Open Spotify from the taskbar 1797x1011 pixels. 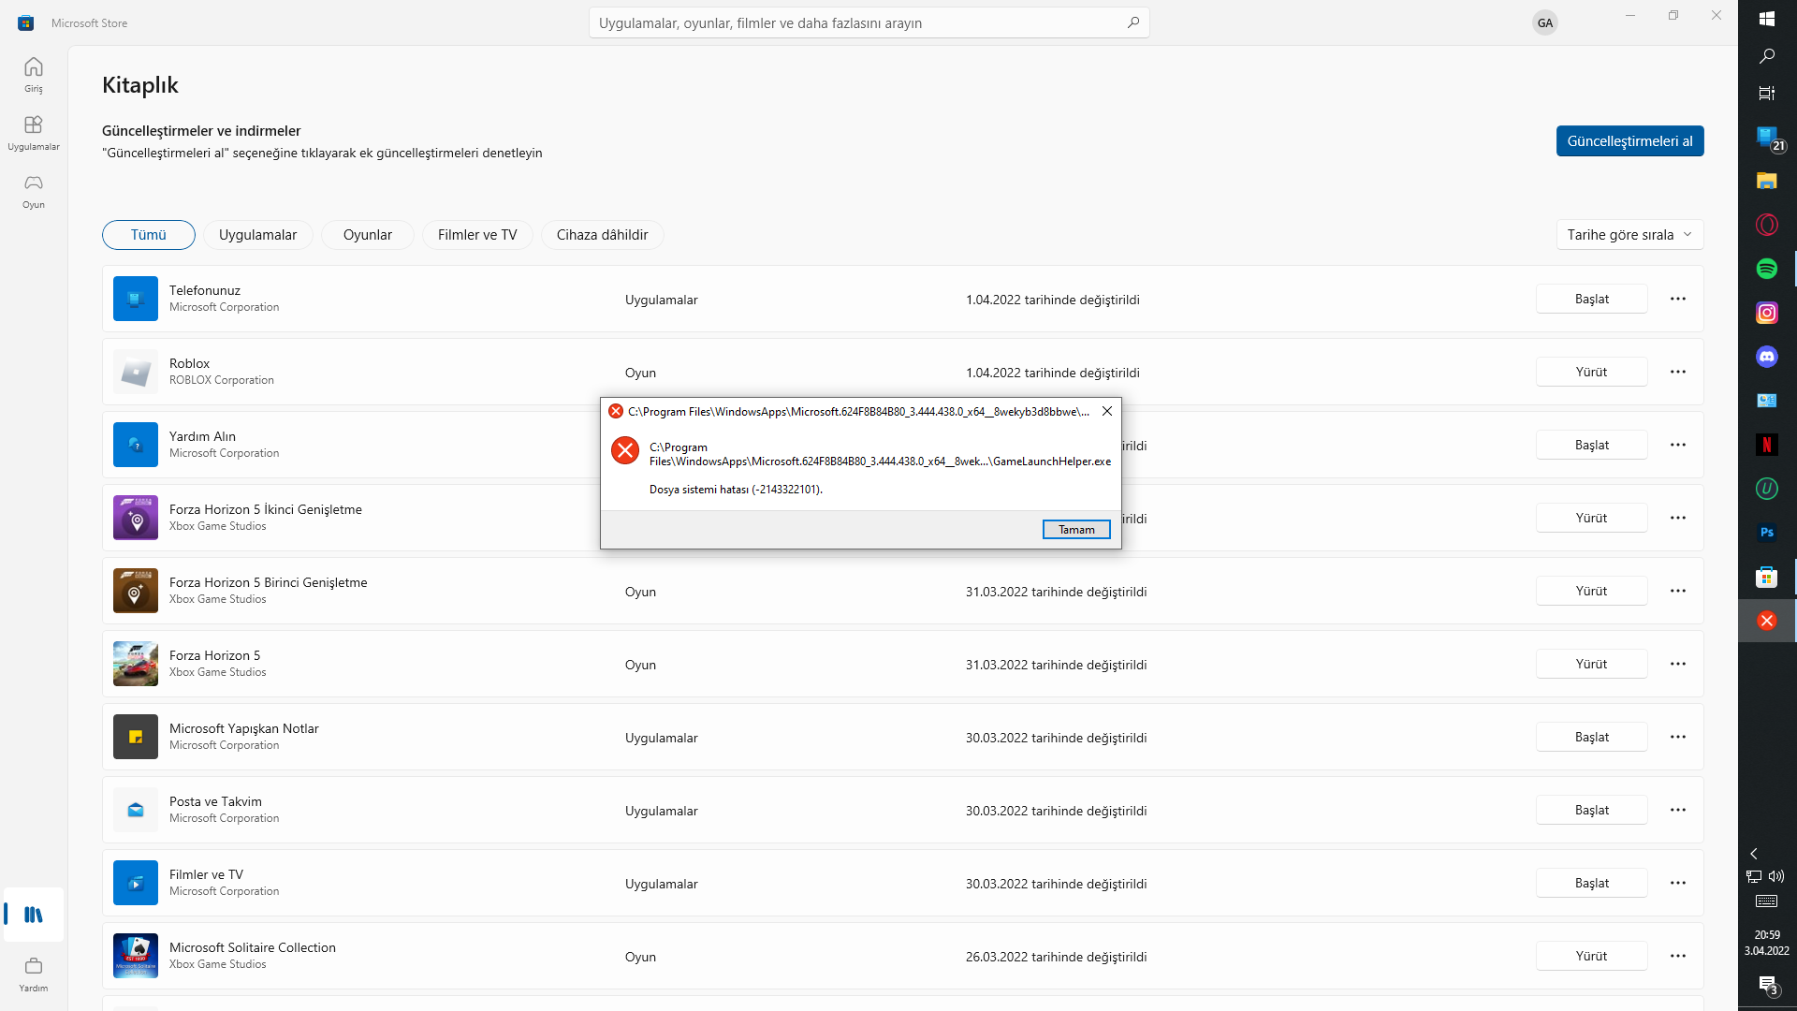(x=1767, y=269)
